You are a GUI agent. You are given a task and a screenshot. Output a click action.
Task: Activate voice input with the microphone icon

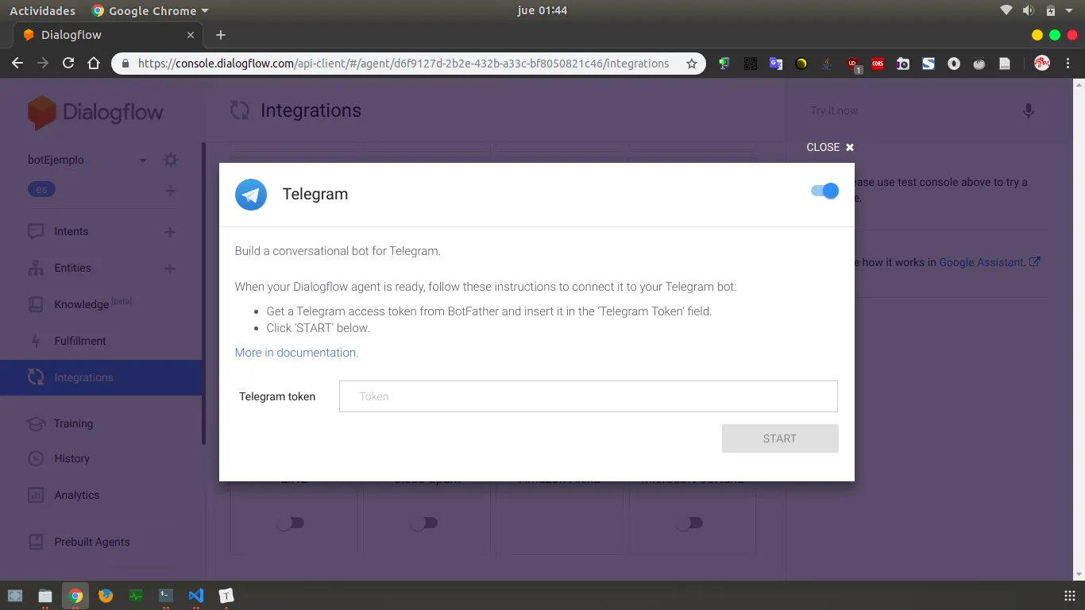1028,111
